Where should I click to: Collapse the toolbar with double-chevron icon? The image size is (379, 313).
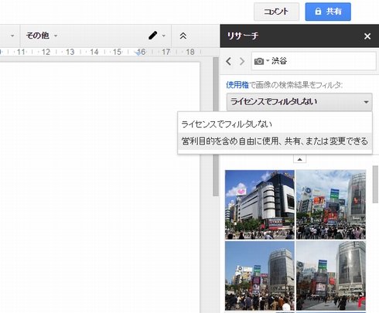pyautogui.click(x=183, y=36)
